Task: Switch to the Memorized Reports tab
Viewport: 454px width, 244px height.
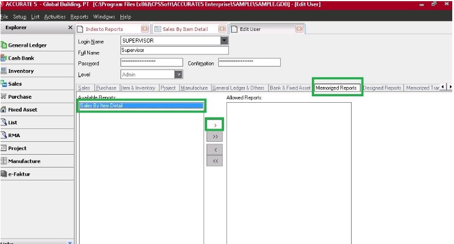Action: [x=336, y=88]
